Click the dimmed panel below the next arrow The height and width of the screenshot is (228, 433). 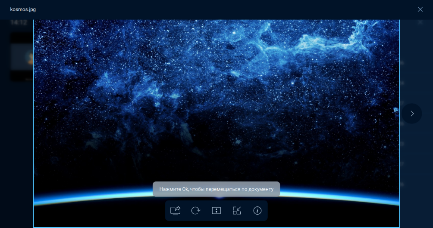[x=416, y=172]
